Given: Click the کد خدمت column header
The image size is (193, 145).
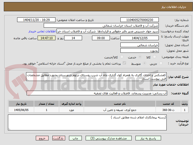Looking at the screenshot, I should click(x=168, y=104).
